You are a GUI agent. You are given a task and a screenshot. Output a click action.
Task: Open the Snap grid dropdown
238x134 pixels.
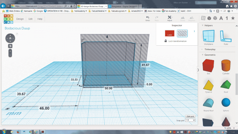[x=190, y=120]
